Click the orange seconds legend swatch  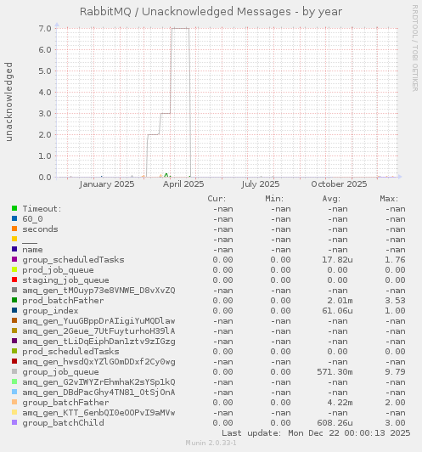coord(14,229)
